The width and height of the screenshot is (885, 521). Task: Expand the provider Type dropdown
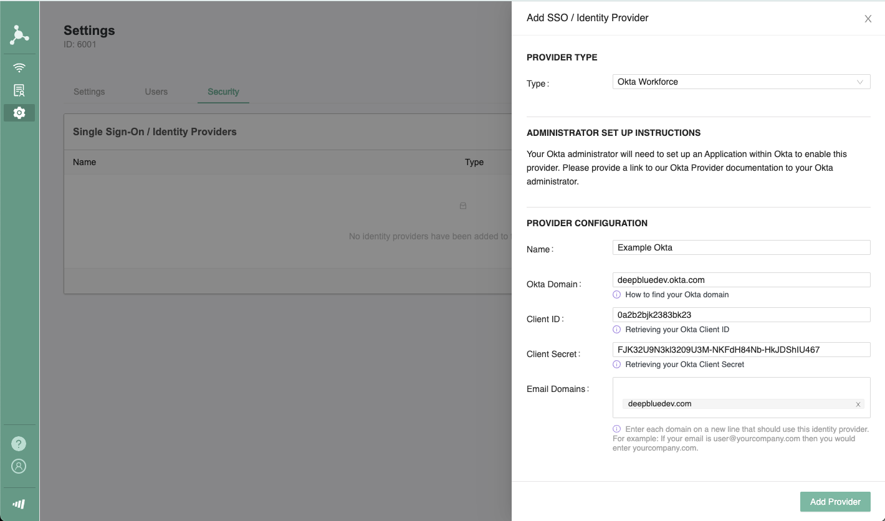[741, 82]
